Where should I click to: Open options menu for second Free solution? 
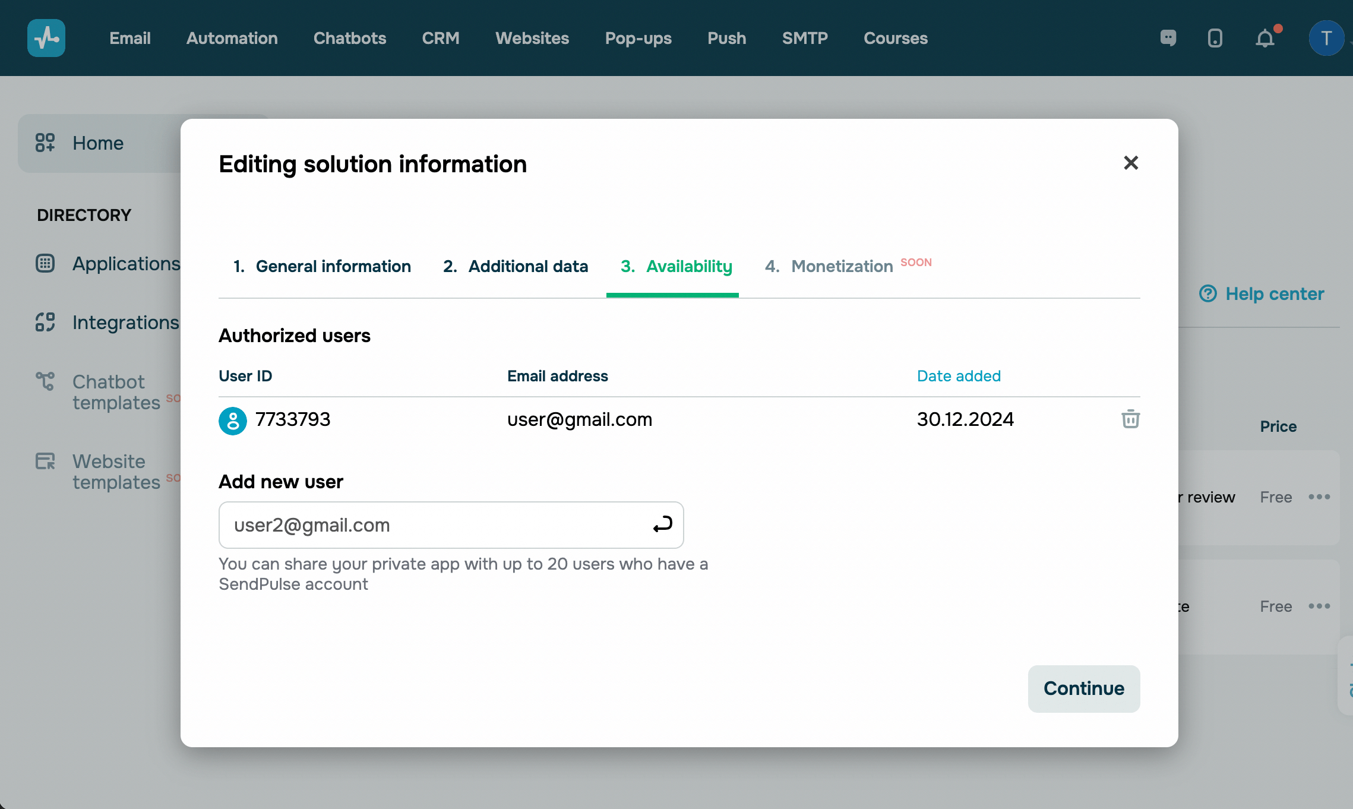point(1319,606)
